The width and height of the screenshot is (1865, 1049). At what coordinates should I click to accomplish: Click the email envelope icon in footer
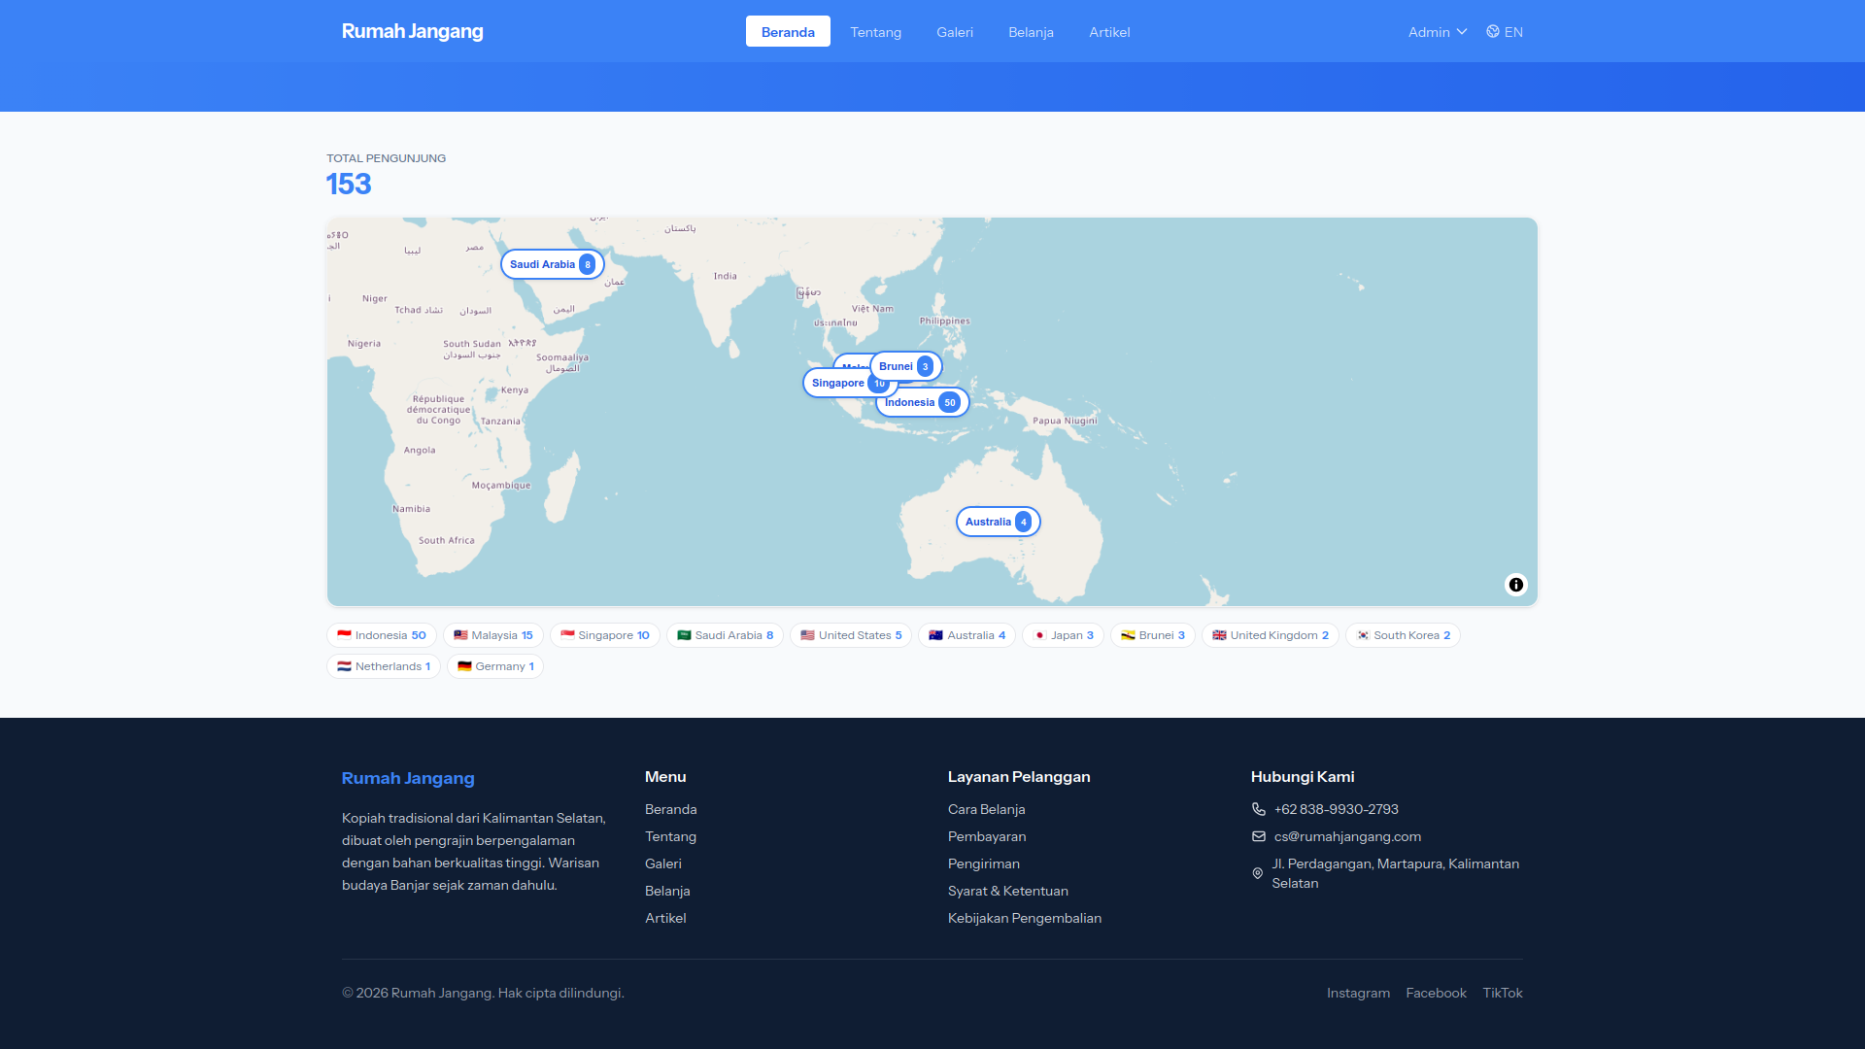[1259, 836]
